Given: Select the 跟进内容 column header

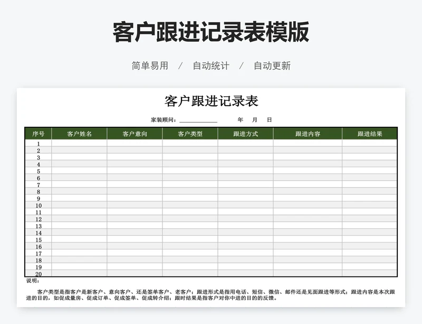Looking at the screenshot, I should tap(308, 134).
